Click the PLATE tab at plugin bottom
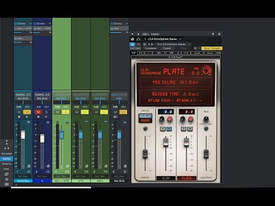 [x=187, y=179]
